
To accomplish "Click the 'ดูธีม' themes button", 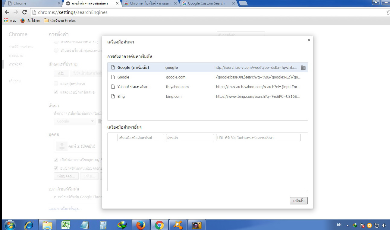I will pyautogui.click(x=61, y=73).
